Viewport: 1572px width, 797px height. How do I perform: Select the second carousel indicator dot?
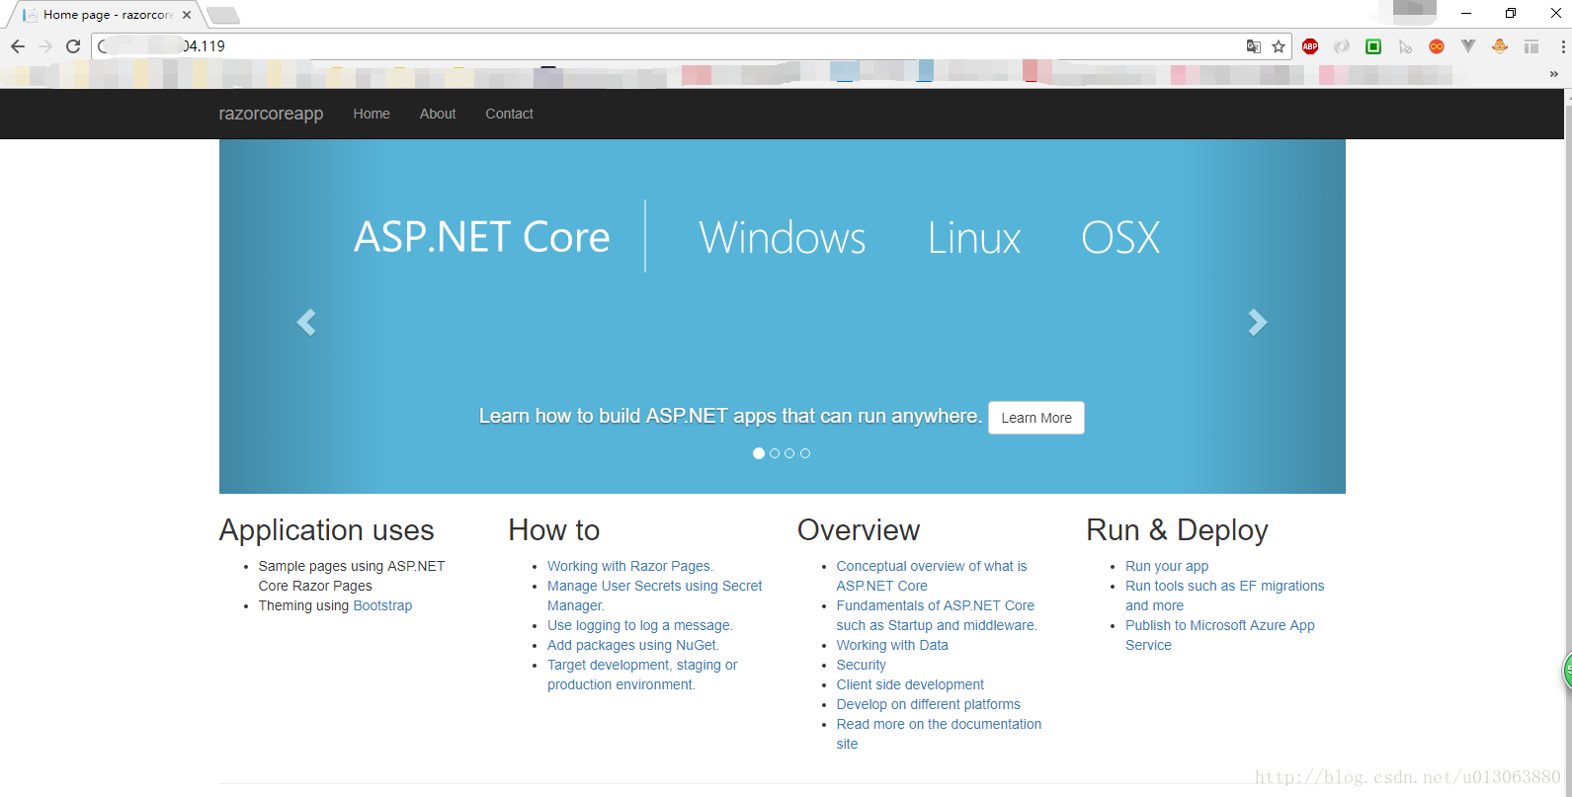(775, 453)
